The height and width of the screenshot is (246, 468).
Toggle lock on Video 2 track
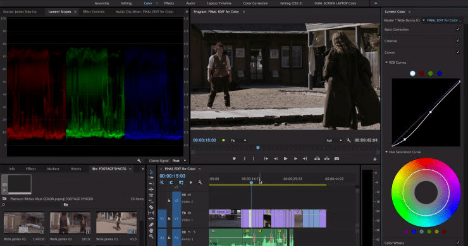[169, 201]
